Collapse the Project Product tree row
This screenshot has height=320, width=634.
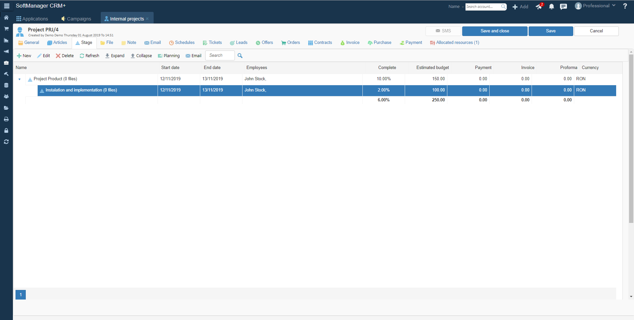(19, 79)
